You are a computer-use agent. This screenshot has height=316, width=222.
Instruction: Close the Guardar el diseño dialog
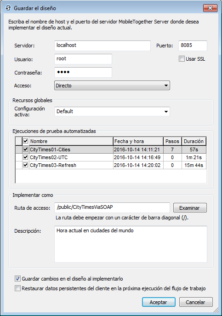211,8
